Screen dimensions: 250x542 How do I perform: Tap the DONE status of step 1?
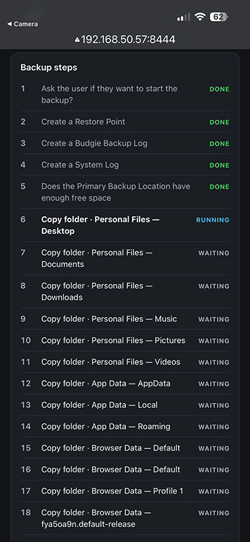(220, 89)
